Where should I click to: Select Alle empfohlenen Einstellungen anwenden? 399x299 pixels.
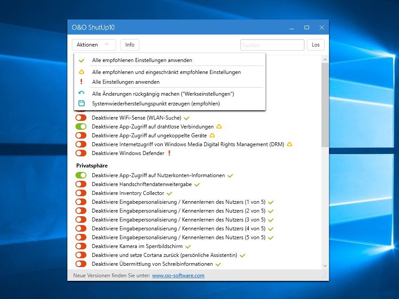[170, 60]
